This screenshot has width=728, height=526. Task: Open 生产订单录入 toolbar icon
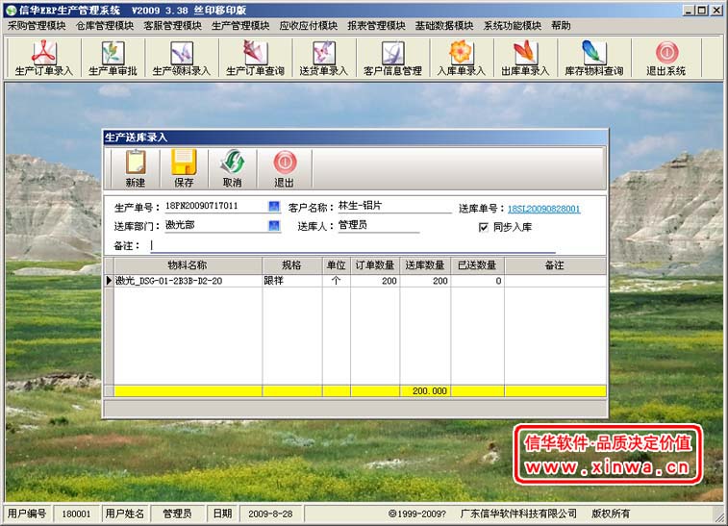[x=43, y=58]
